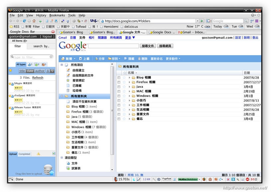Expand the 備忘 folder row triangle

[129, 119]
